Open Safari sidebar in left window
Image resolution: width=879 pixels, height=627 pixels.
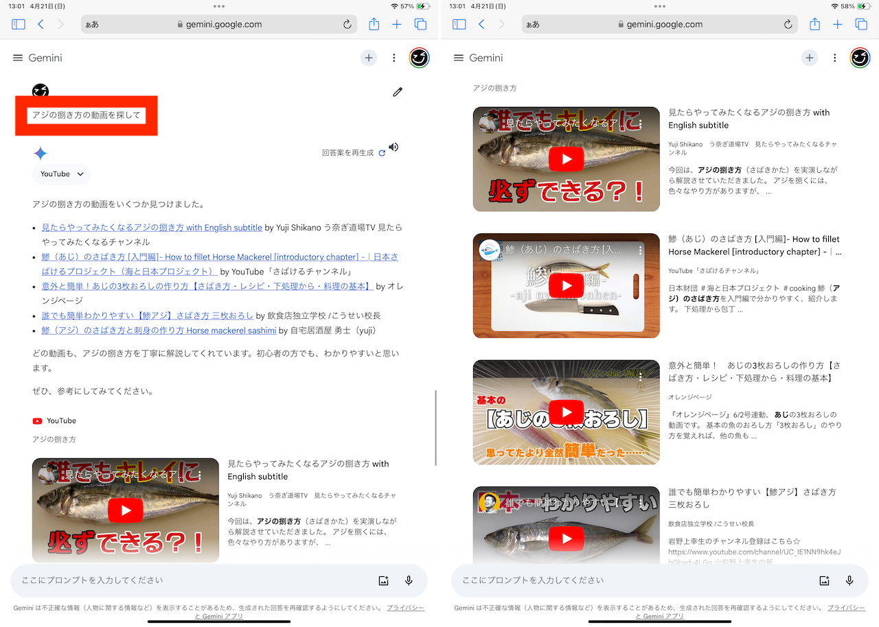point(19,24)
